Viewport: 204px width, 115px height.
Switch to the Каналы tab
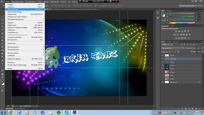(x=169, y=42)
